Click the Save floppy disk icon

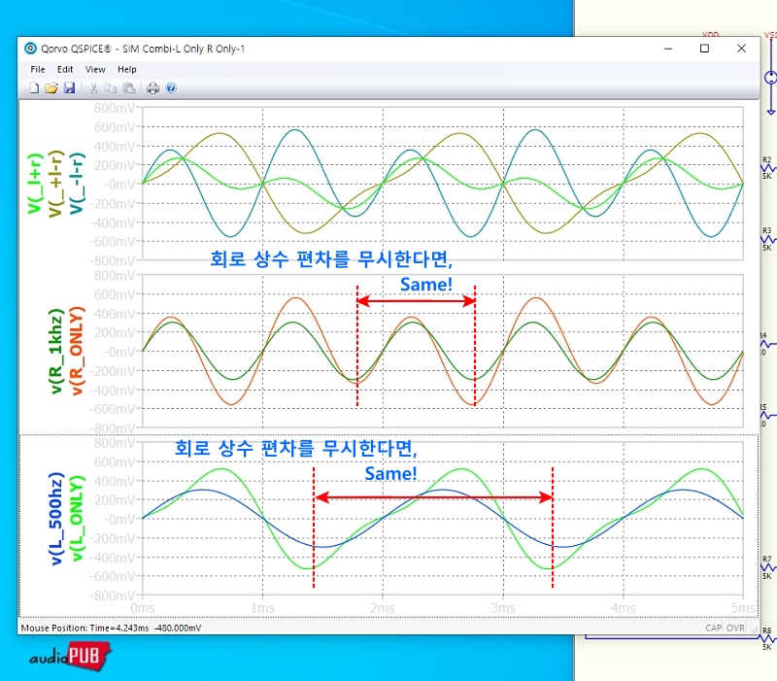(69, 88)
